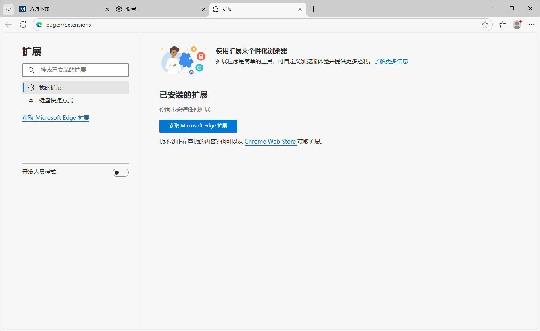This screenshot has height=331, width=540.
Task: Open the favorites/collections icon beside the star
Action: 502,24
